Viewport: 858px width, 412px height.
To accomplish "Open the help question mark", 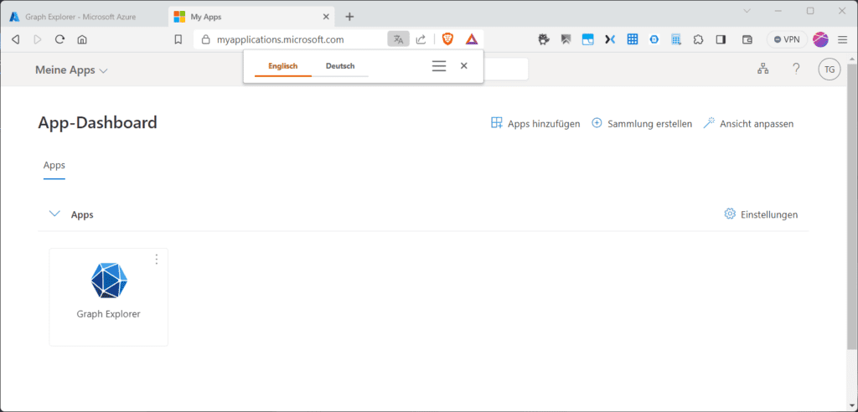I will click(796, 69).
